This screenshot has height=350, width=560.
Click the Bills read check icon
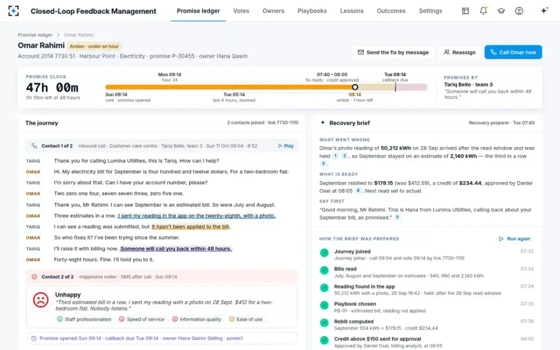324,270
